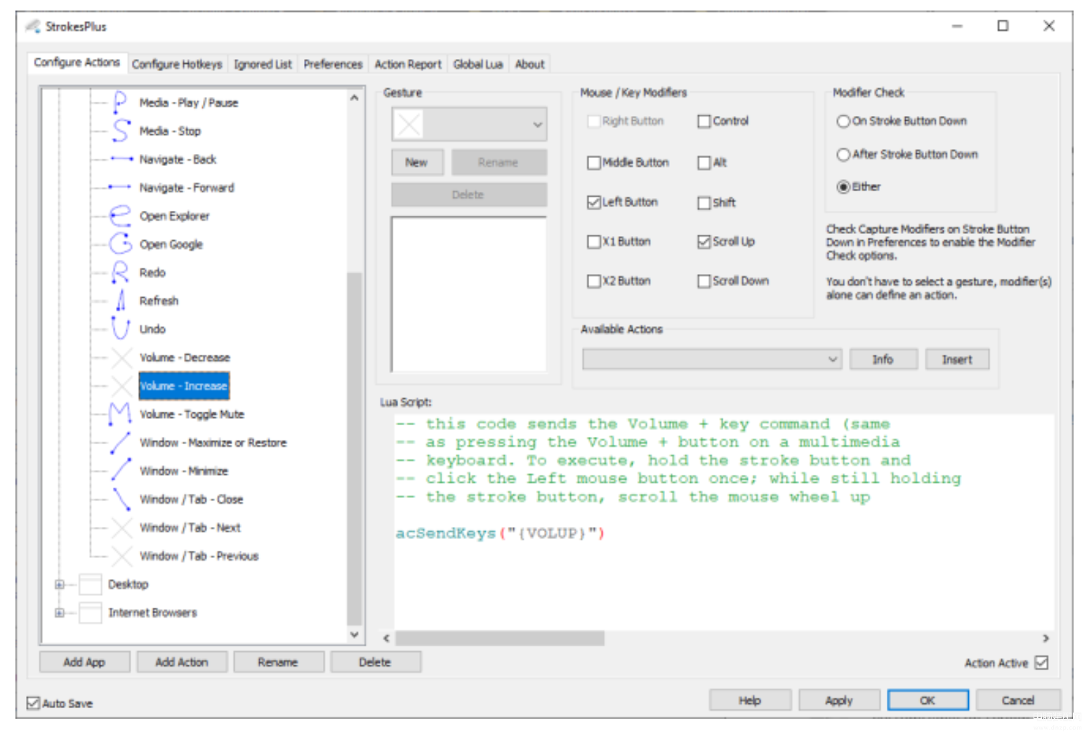Click the S-shaped Media Stop gesture icon
This screenshot has width=1089, height=737.
pyautogui.click(x=120, y=131)
